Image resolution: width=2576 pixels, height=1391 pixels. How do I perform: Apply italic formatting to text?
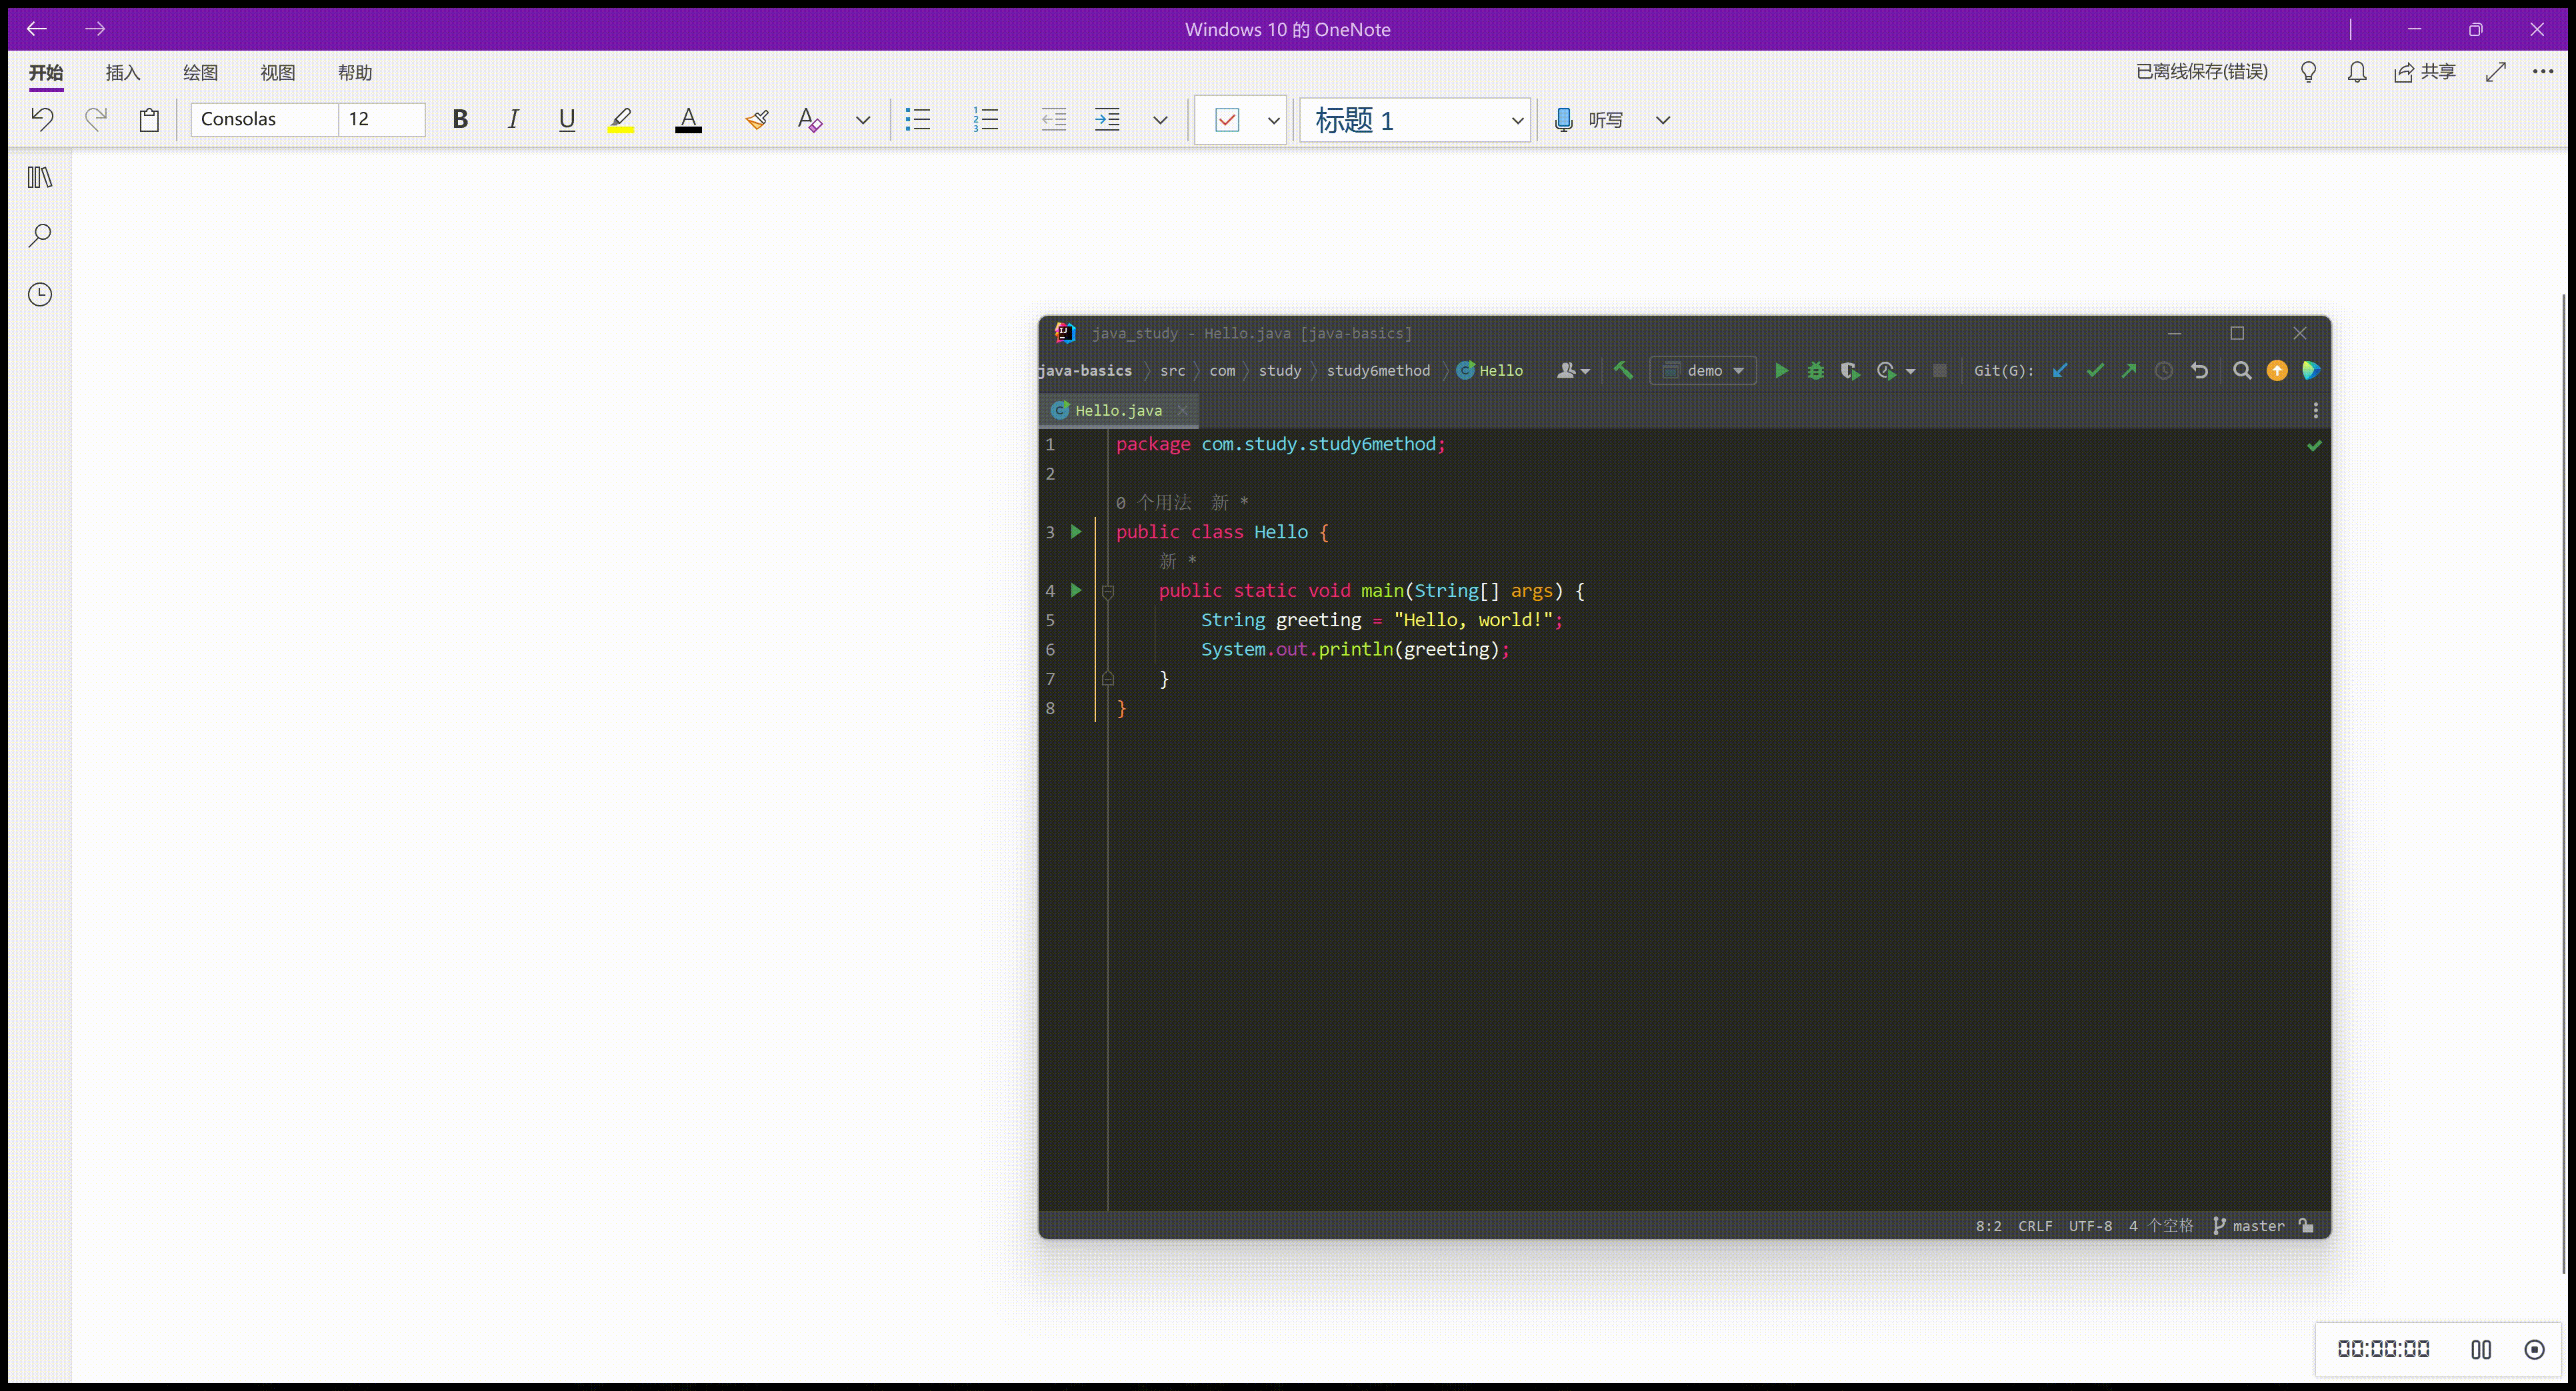click(x=513, y=119)
